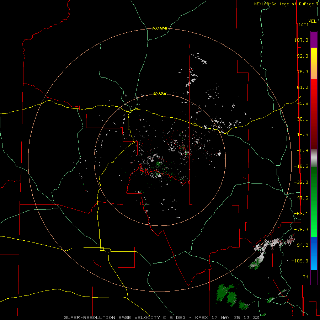Click the -94.2 velocity scale value
Image resolution: width=320 pixels, height=320 pixels.
[301, 245]
